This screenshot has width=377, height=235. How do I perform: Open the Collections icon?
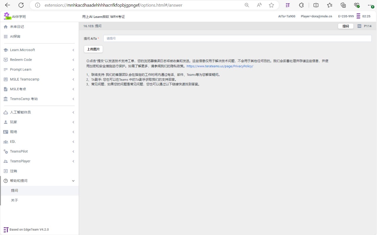(x=343, y=5)
